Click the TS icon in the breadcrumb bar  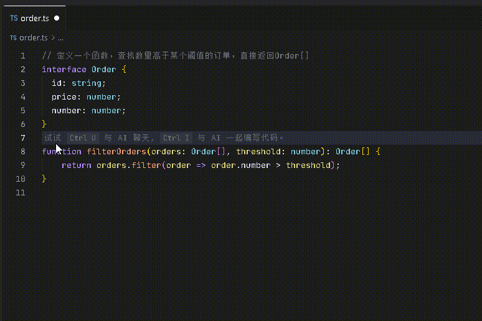click(14, 38)
